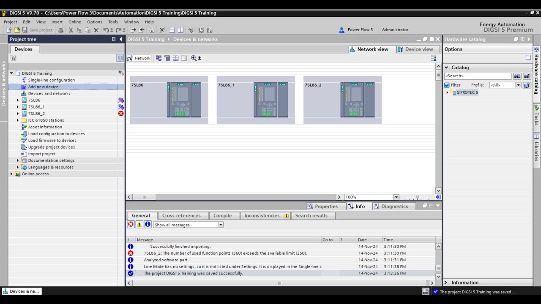
Task: Click the Open project folder icon
Action: [x=17, y=30]
